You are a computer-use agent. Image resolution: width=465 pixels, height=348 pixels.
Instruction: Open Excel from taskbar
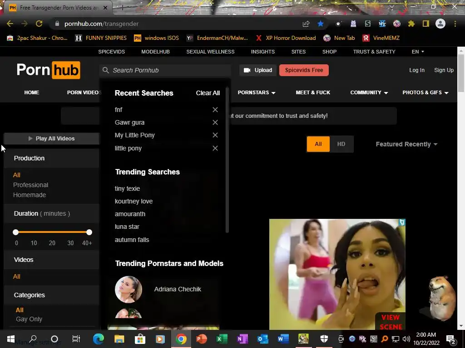coord(222,339)
